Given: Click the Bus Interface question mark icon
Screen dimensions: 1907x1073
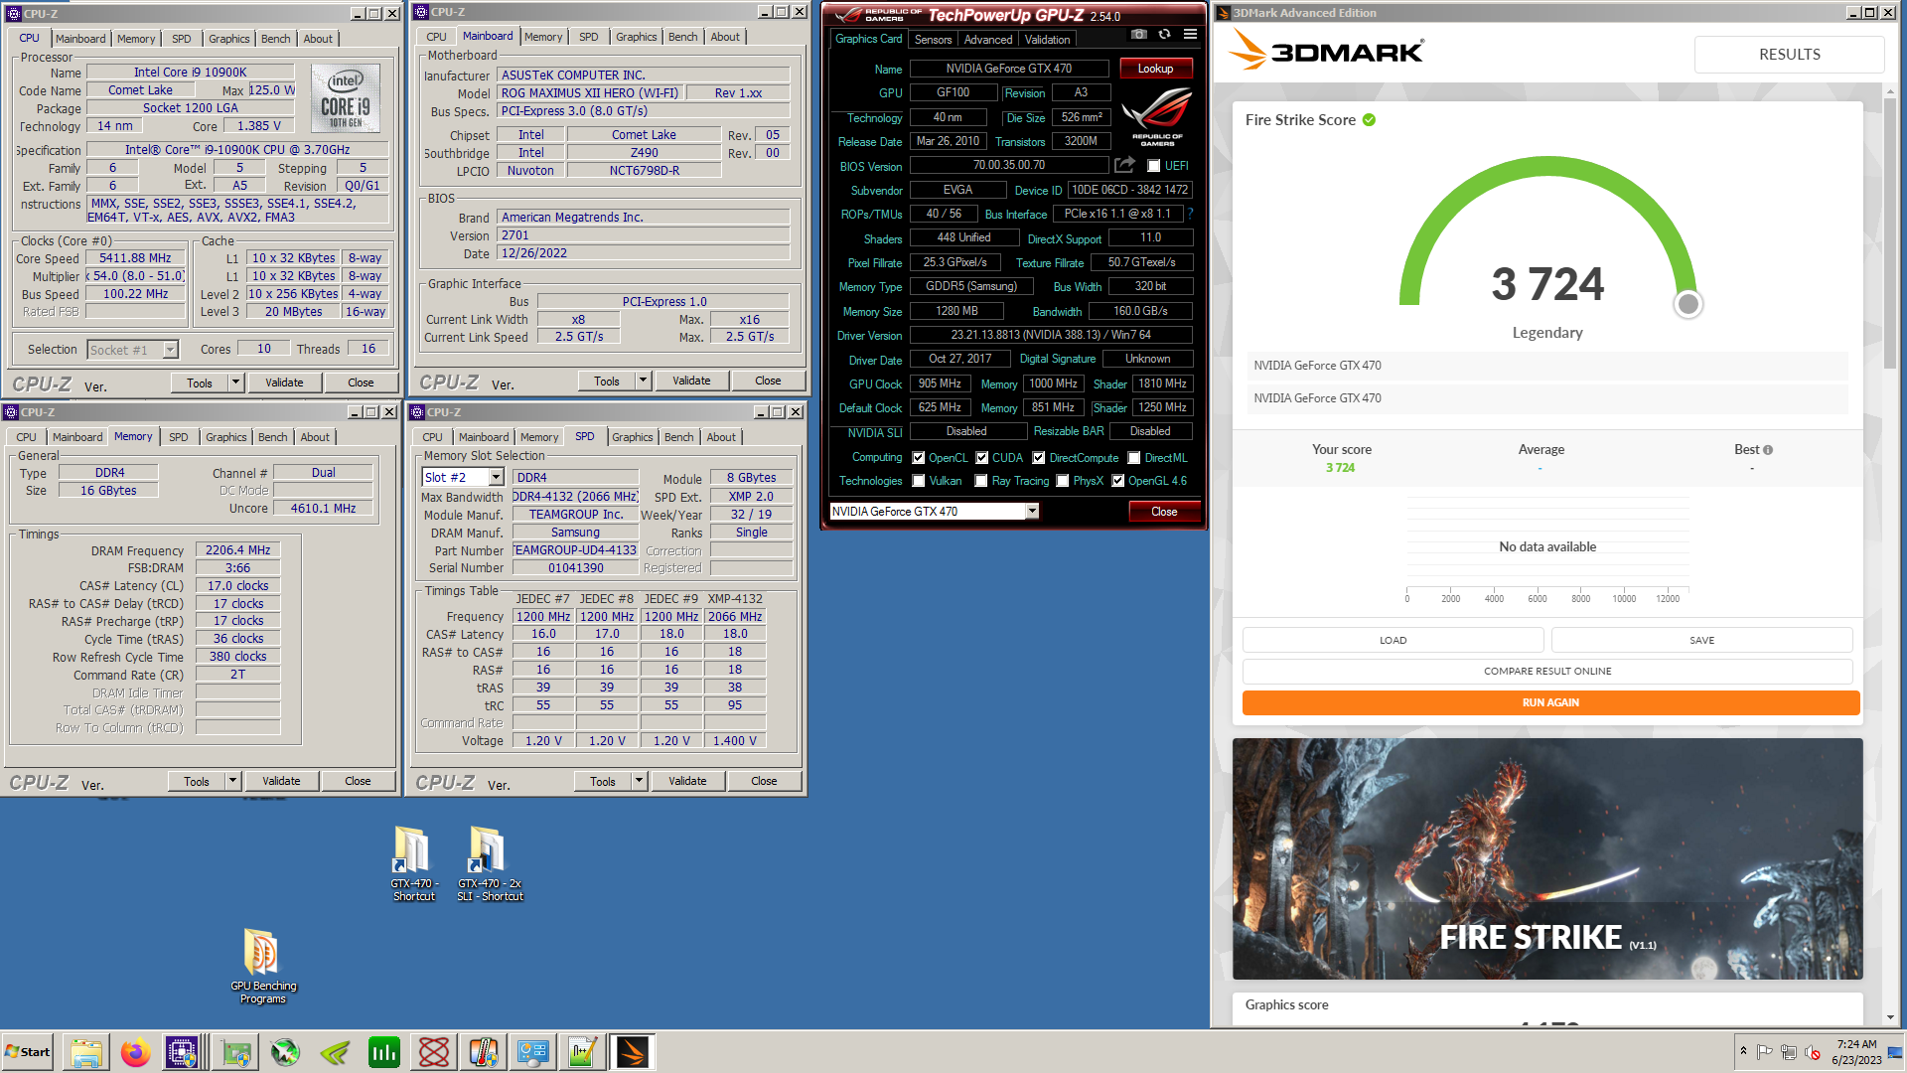Looking at the screenshot, I should 1190,214.
